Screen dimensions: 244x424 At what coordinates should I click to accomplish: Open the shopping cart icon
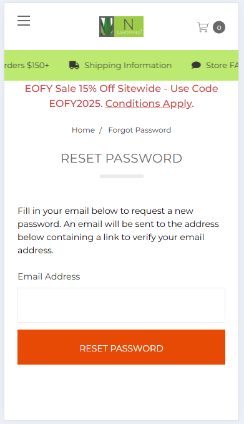(203, 28)
